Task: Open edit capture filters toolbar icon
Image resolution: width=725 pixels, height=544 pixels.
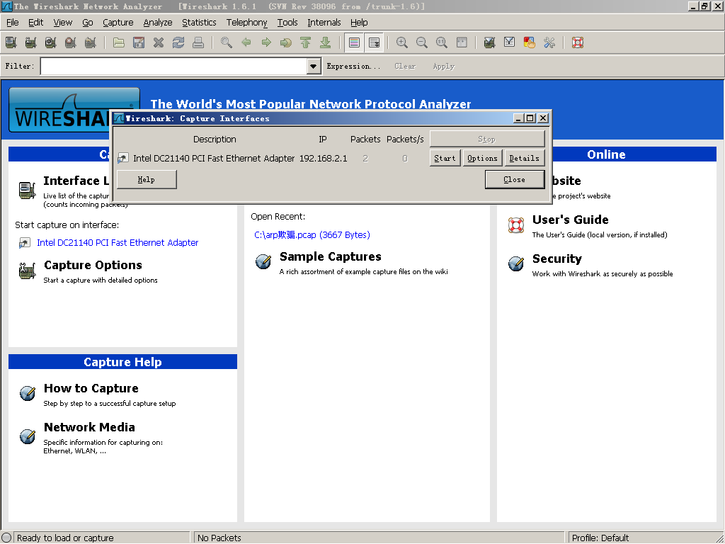Action: coord(489,42)
